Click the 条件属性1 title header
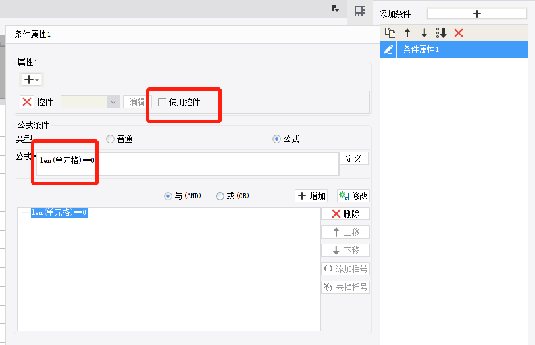 [33, 34]
